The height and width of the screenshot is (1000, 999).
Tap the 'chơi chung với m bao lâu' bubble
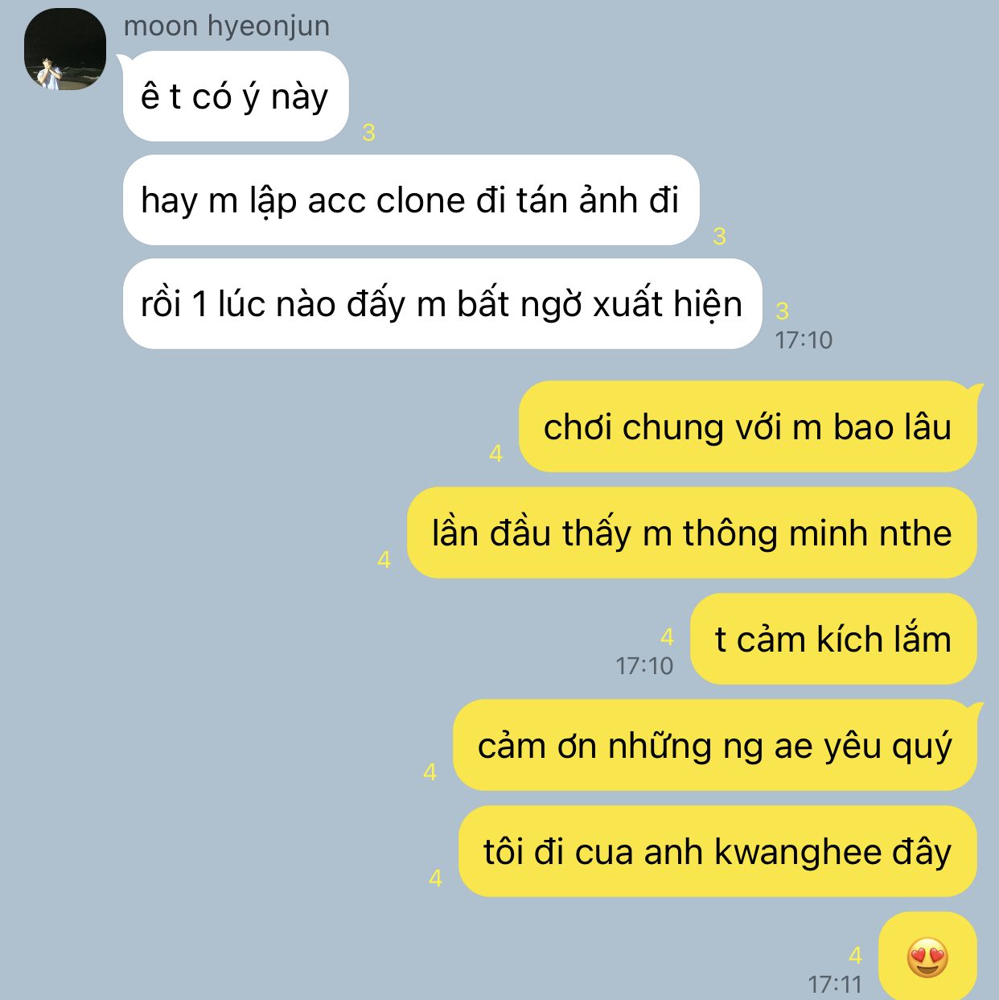click(748, 426)
